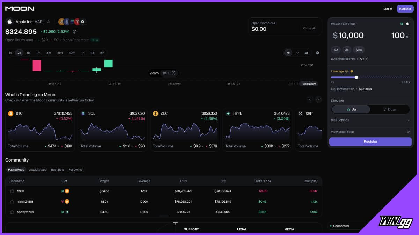Viewport: 419px width, 235px height.
Task: Open the Public Feed tab
Action: coord(16,170)
